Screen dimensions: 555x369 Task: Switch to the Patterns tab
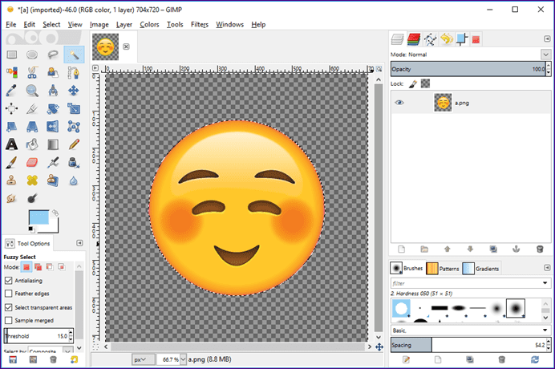(x=443, y=269)
